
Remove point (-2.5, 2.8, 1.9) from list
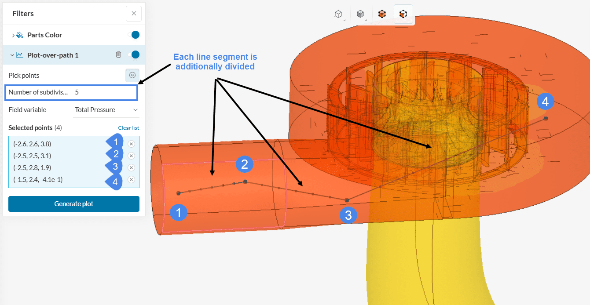pos(131,167)
